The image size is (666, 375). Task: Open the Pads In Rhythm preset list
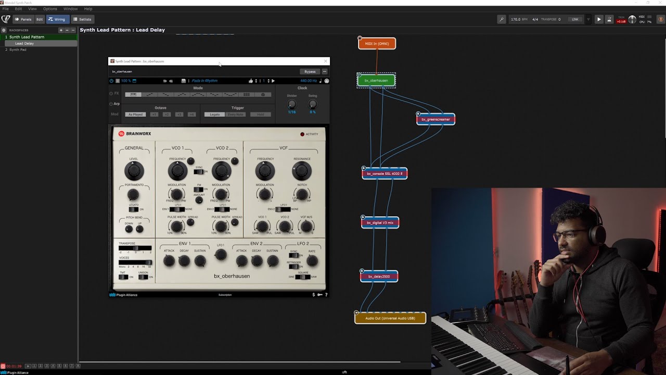(204, 81)
